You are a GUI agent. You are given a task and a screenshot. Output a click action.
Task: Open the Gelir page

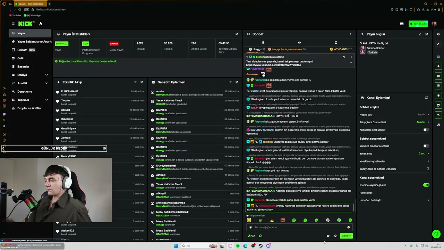coord(30,58)
